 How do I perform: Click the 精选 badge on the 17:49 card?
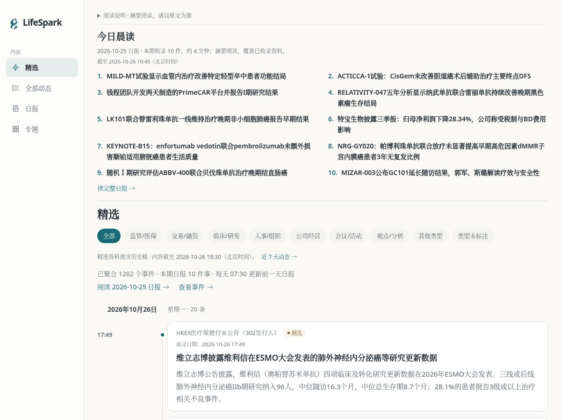(295, 333)
